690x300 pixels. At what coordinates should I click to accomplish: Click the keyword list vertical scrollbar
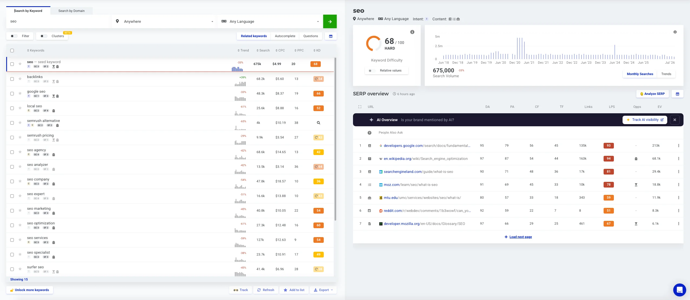335,139
